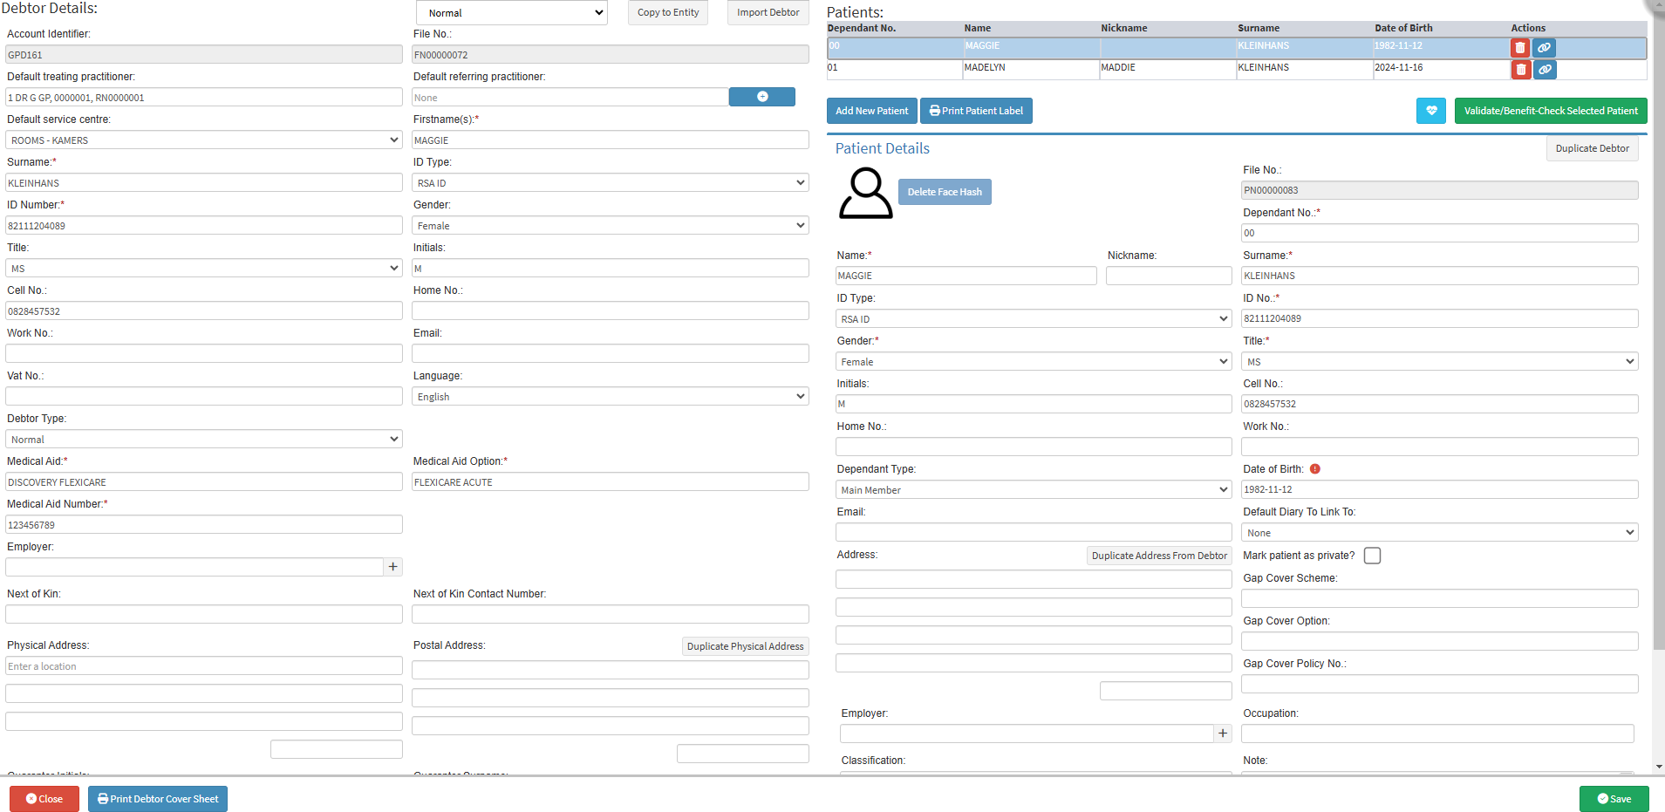Select MADELYN row in patients table

[x=1237, y=69]
